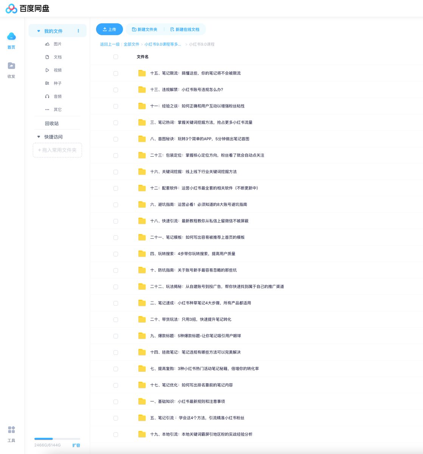Click folder icon of 十一：经验之谈
This screenshot has width=423, height=454.
tap(142, 106)
